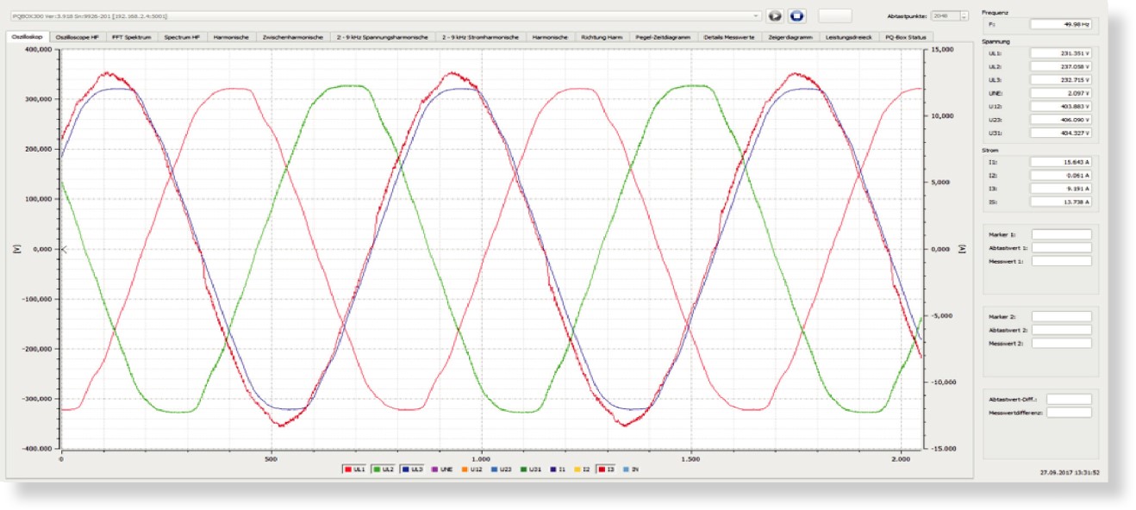This screenshot has height=510, width=1136.
Task: Toggle UL3 channel in legend
Action: 412,470
